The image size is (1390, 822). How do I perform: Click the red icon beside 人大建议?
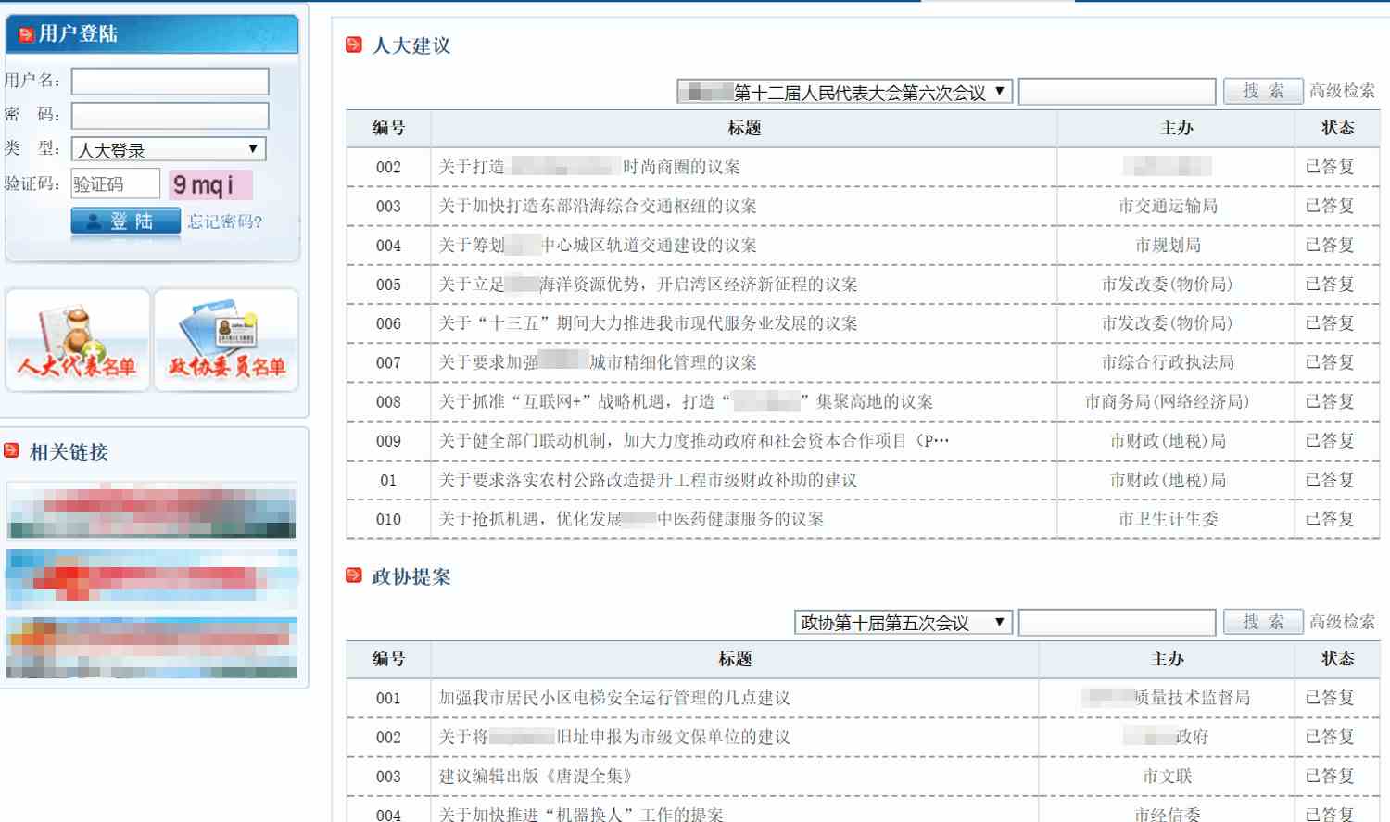(354, 44)
